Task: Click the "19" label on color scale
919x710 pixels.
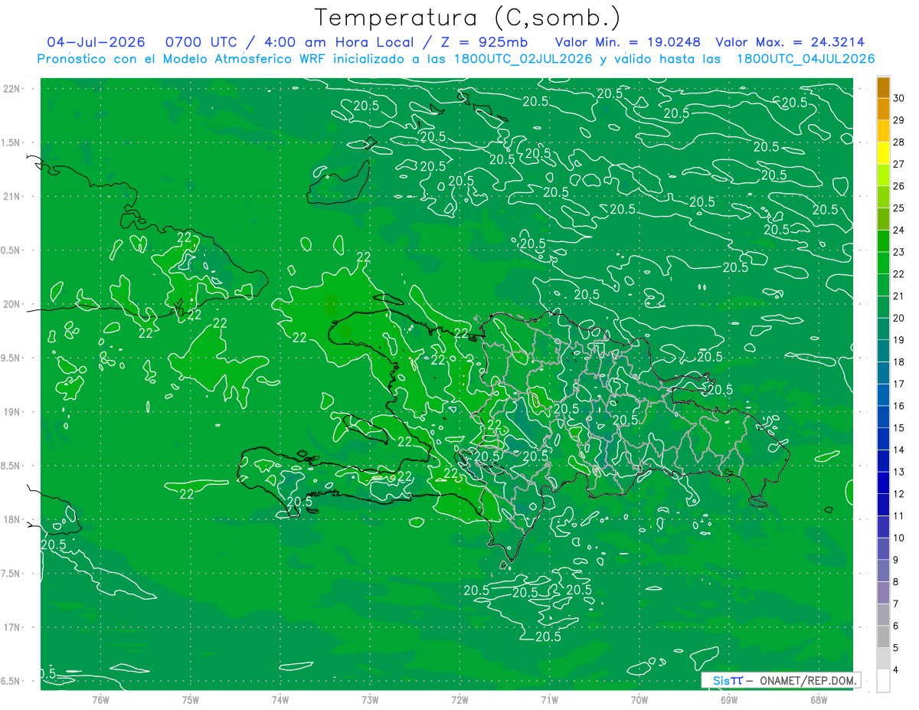Action: (898, 340)
